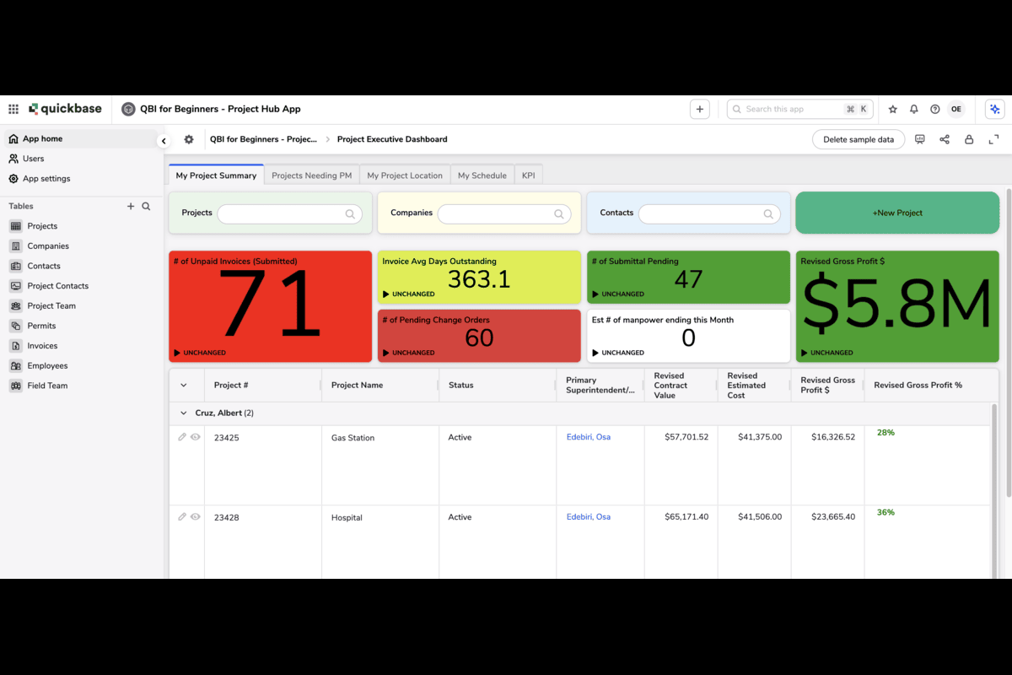
Task: Click into the Companies search field
Action: click(504, 214)
